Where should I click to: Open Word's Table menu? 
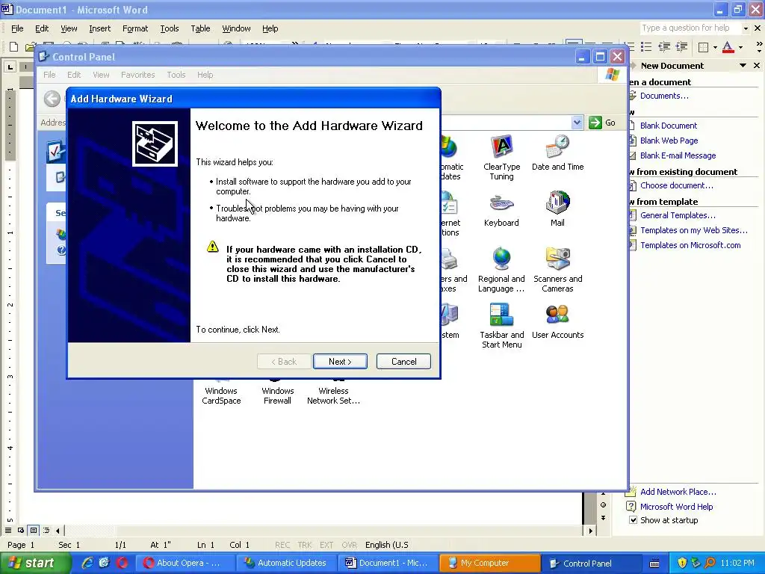click(x=200, y=28)
